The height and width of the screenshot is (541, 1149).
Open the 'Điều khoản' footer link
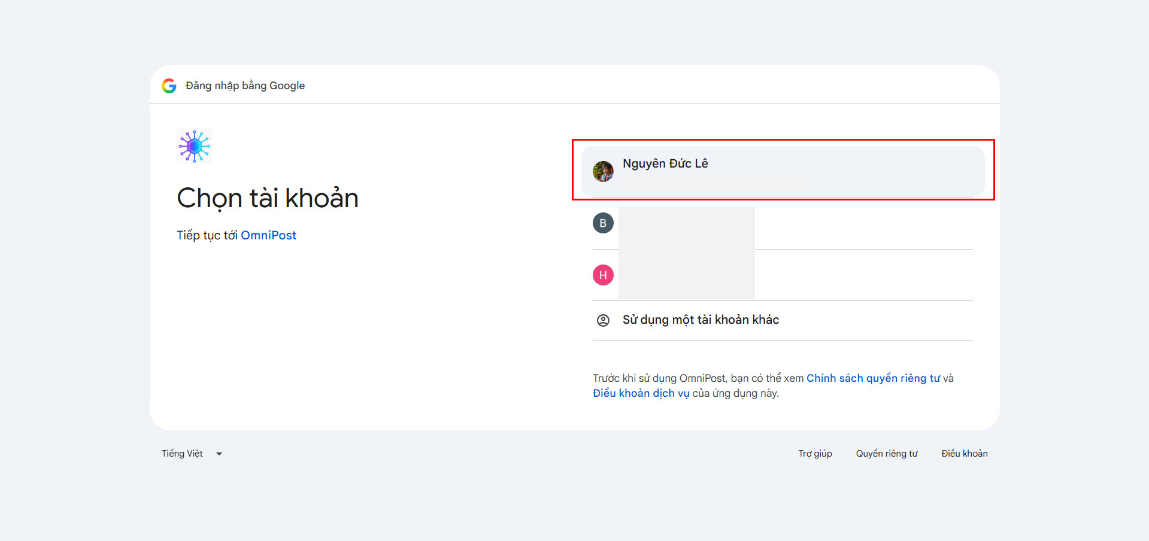(964, 454)
